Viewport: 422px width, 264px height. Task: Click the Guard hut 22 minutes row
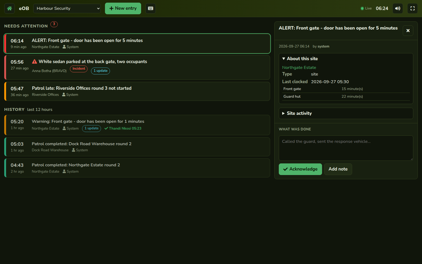click(x=346, y=97)
